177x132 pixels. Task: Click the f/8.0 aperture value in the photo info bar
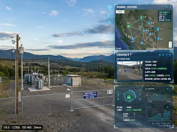point(7,128)
